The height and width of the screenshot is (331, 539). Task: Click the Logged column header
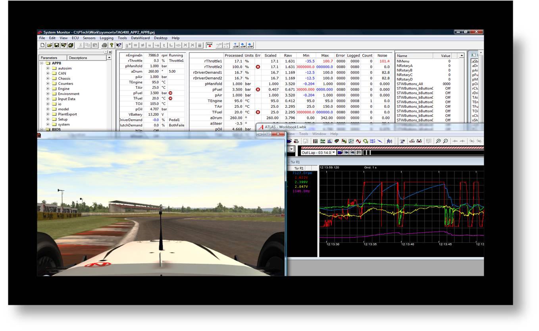(x=353, y=55)
